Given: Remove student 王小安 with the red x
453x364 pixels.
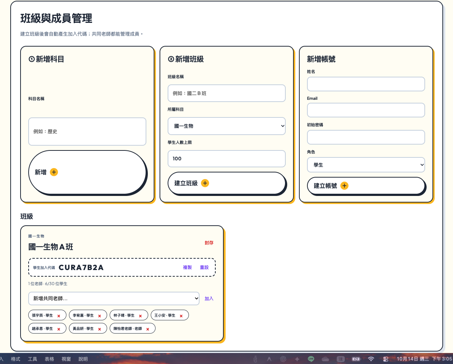Looking at the screenshot, I should (181, 316).
